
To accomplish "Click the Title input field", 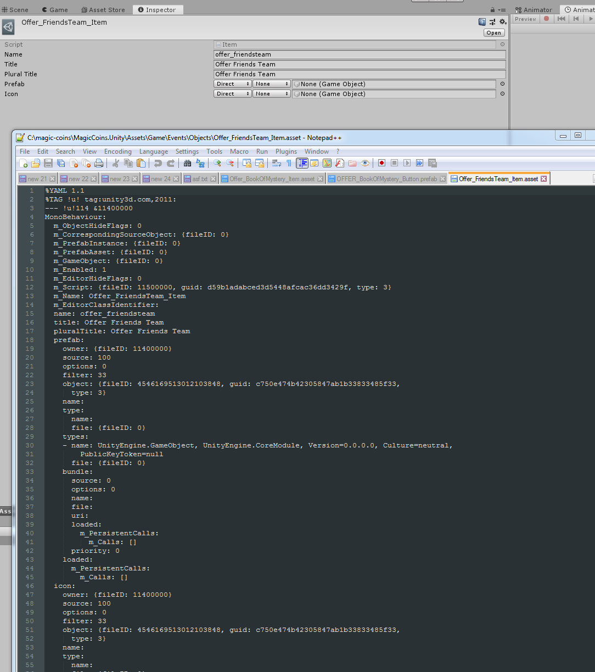I will click(360, 64).
